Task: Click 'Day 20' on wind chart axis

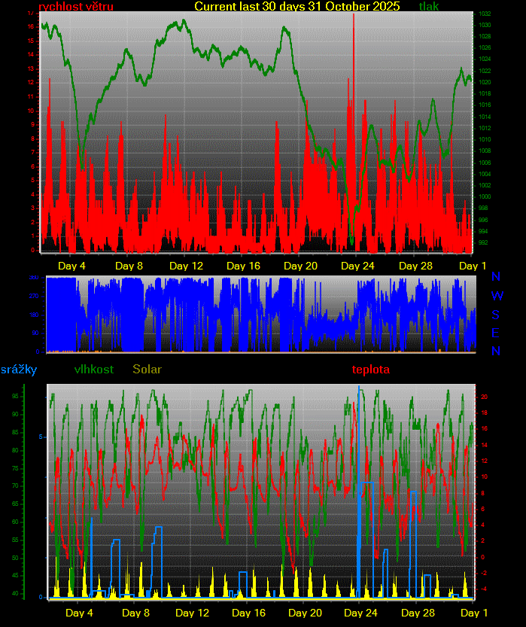Action: point(301,266)
